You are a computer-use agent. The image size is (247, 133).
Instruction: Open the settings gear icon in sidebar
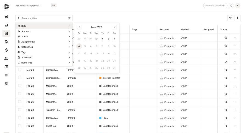pyautogui.click(x=6, y=84)
